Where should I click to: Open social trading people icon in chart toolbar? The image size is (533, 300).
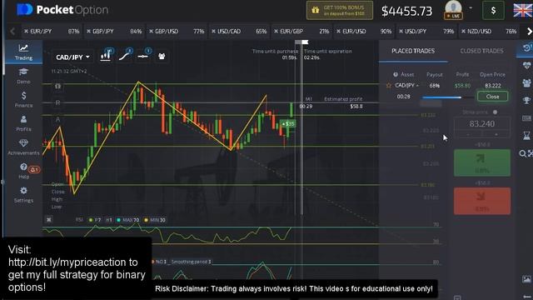[162, 56]
